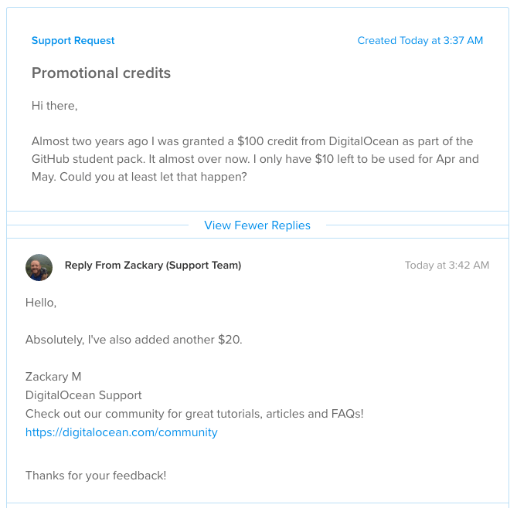Click the DigitalOcean Support signature line
Viewport: 517px width, 508px height.
[83, 395]
